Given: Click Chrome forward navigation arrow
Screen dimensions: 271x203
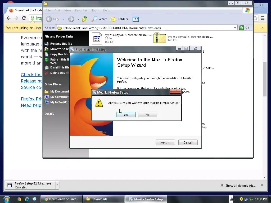Looking at the screenshot, I should point(16,18).
